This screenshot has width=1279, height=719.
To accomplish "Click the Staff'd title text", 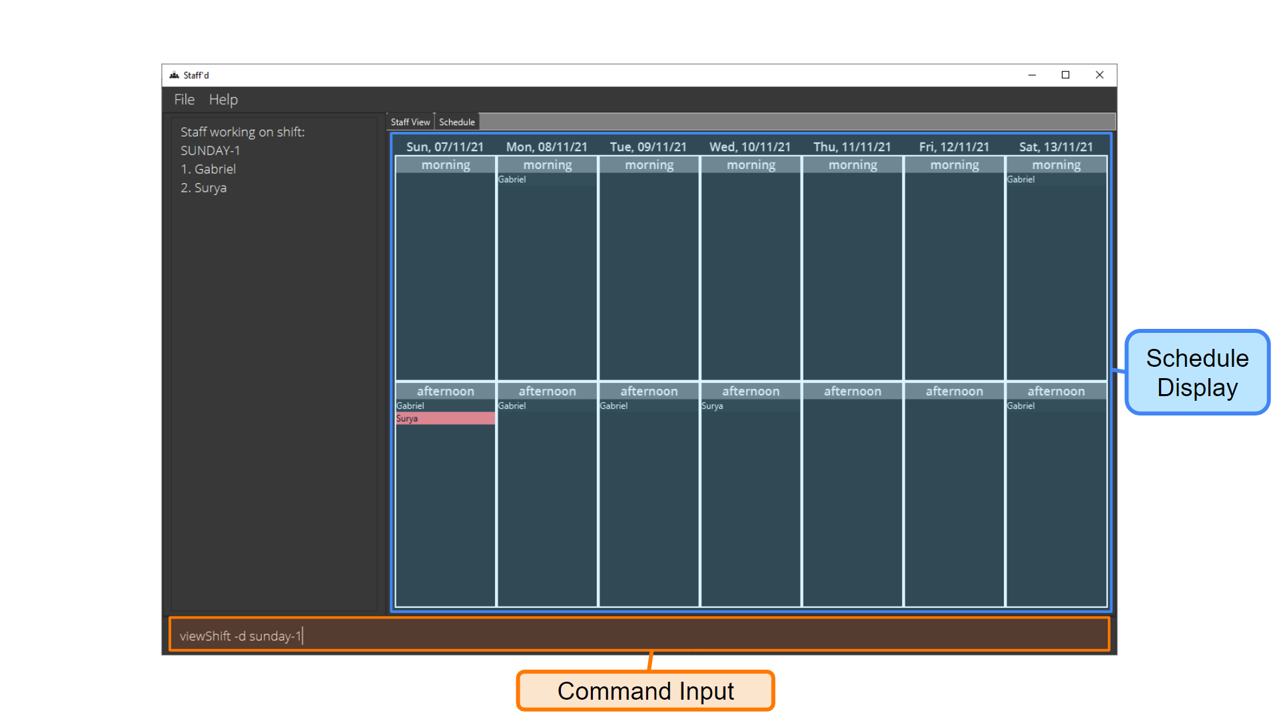I will (x=196, y=75).
